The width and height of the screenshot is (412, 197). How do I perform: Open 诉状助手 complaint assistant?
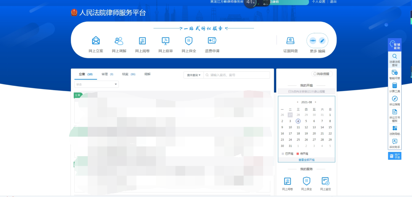pyautogui.click(x=395, y=144)
